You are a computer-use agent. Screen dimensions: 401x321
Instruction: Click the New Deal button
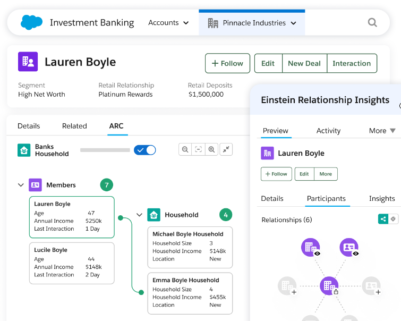pyautogui.click(x=304, y=63)
